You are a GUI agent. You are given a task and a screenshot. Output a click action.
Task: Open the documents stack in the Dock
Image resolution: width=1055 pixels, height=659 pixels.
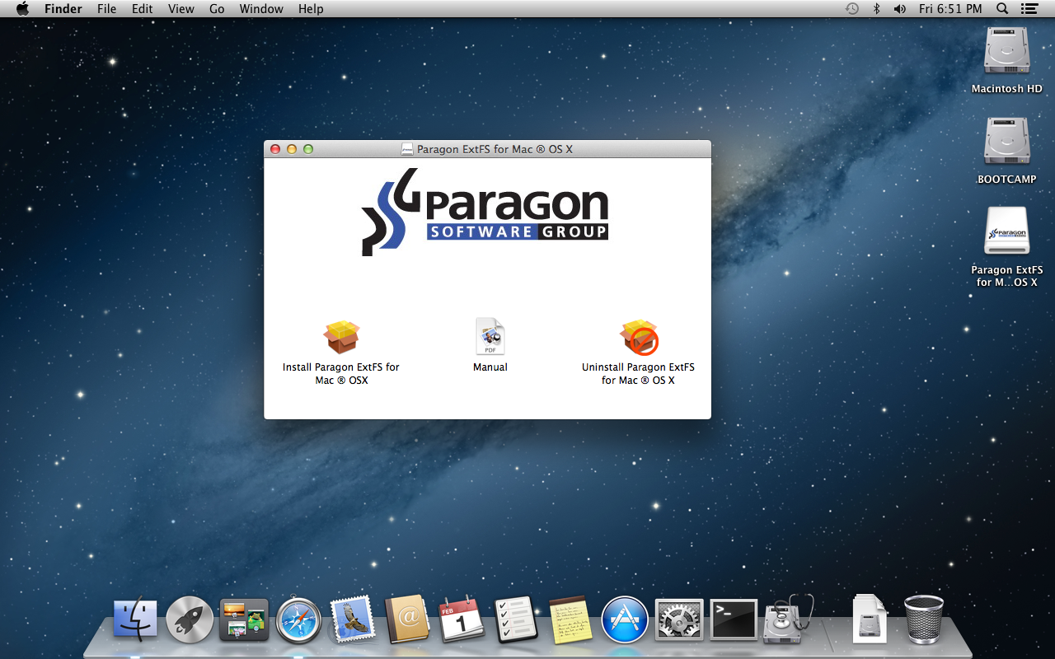click(x=870, y=619)
